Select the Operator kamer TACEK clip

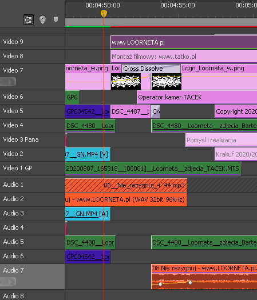[x=197, y=97]
